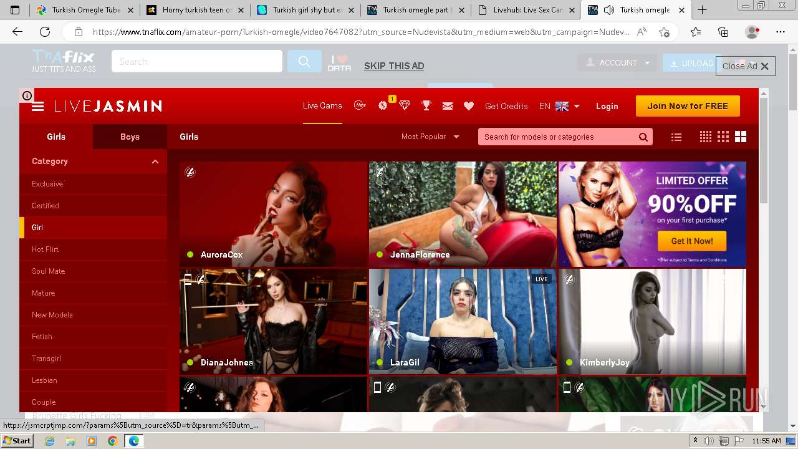Viewport: 798px width, 449px height.
Task: Click the UPLOAD button
Action: click(x=690, y=63)
